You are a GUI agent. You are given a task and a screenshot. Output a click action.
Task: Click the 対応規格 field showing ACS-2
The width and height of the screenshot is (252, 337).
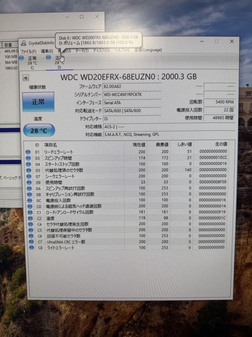click(169, 127)
